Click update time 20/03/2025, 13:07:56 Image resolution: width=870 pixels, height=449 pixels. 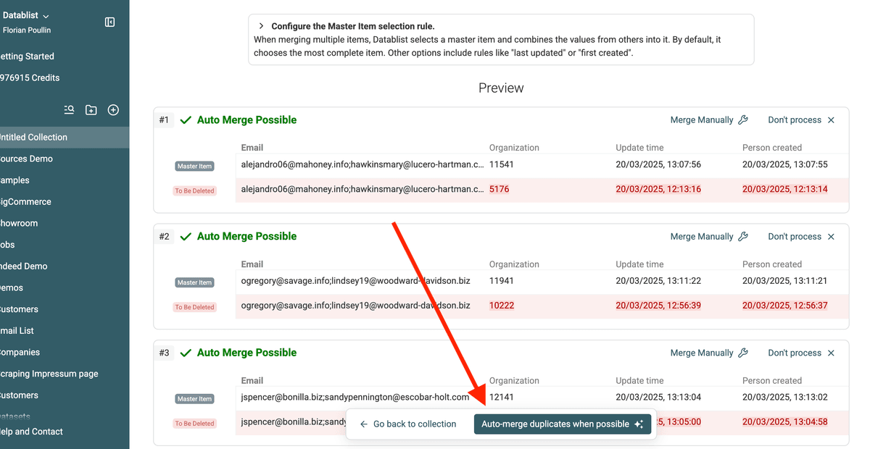(x=658, y=164)
